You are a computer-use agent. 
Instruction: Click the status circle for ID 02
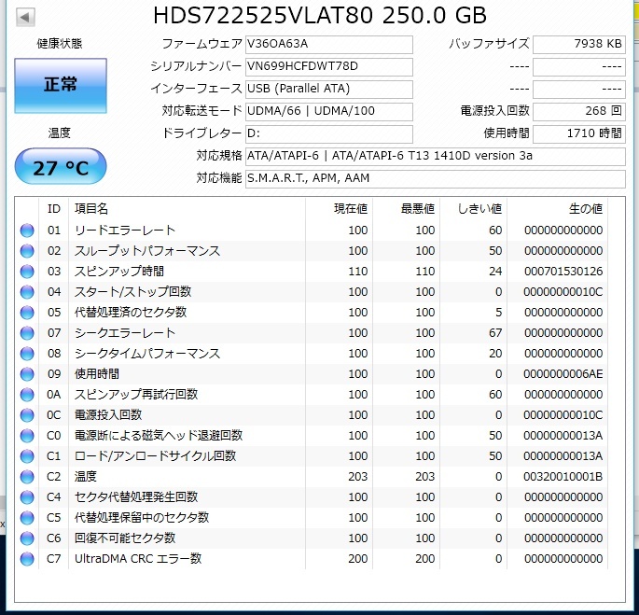tap(27, 251)
